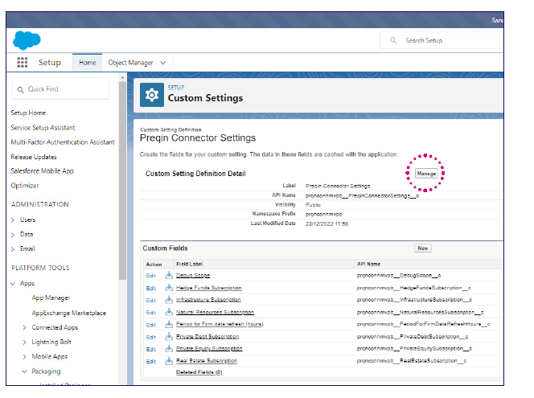Edit the Private Equity Subscription field
The height and width of the screenshot is (398, 534).
click(x=151, y=349)
